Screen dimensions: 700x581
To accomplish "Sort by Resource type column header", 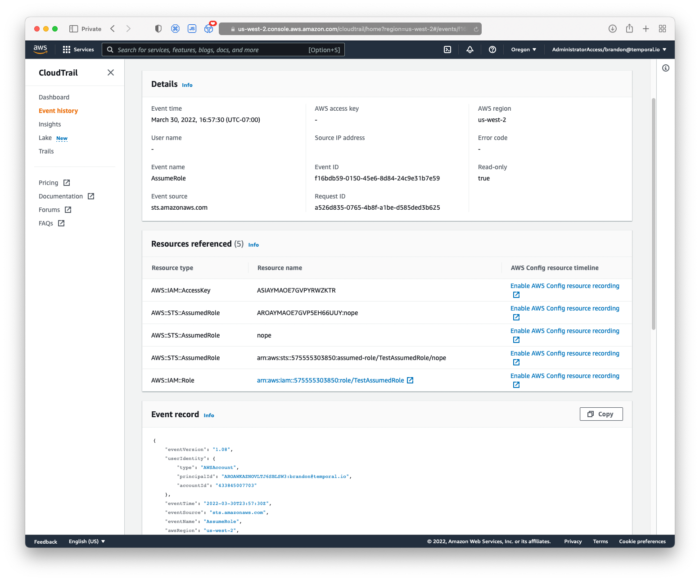I will (x=172, y=268).
